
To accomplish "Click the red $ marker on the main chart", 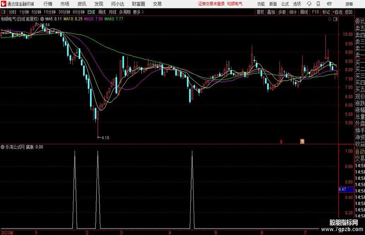I will pyautogui.click(x=281, y=142).
